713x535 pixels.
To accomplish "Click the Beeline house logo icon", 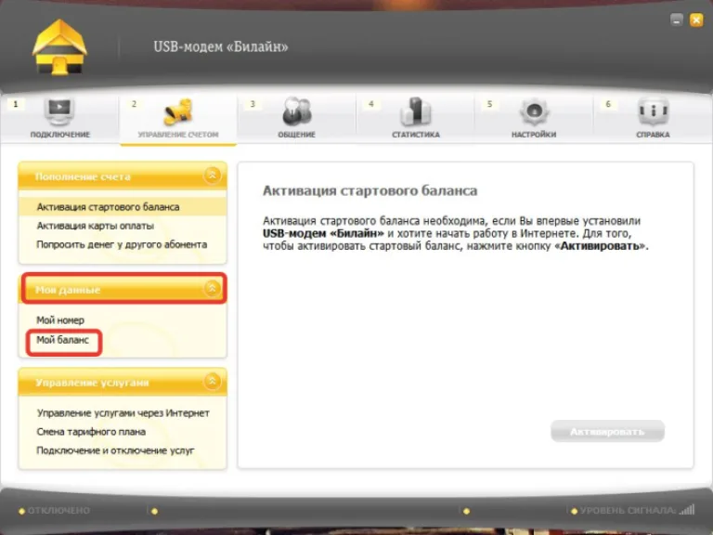I will point(59,46).
